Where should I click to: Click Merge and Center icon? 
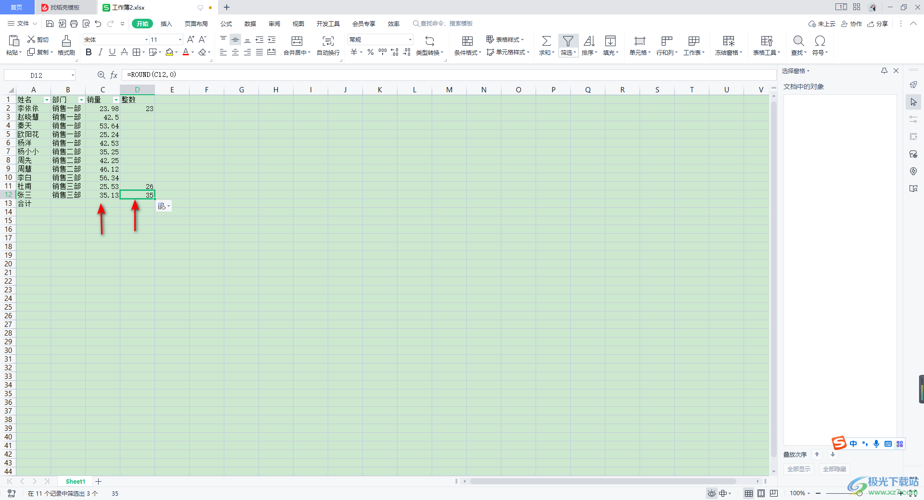297,41
